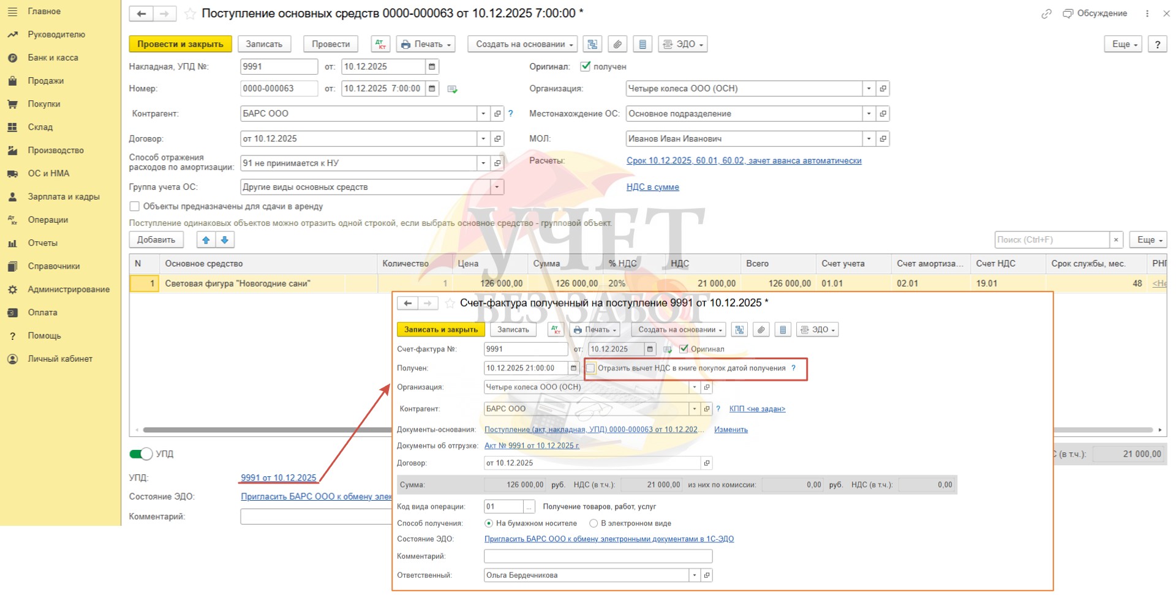Select 'В электронном виде' radio button

(594, 523)
